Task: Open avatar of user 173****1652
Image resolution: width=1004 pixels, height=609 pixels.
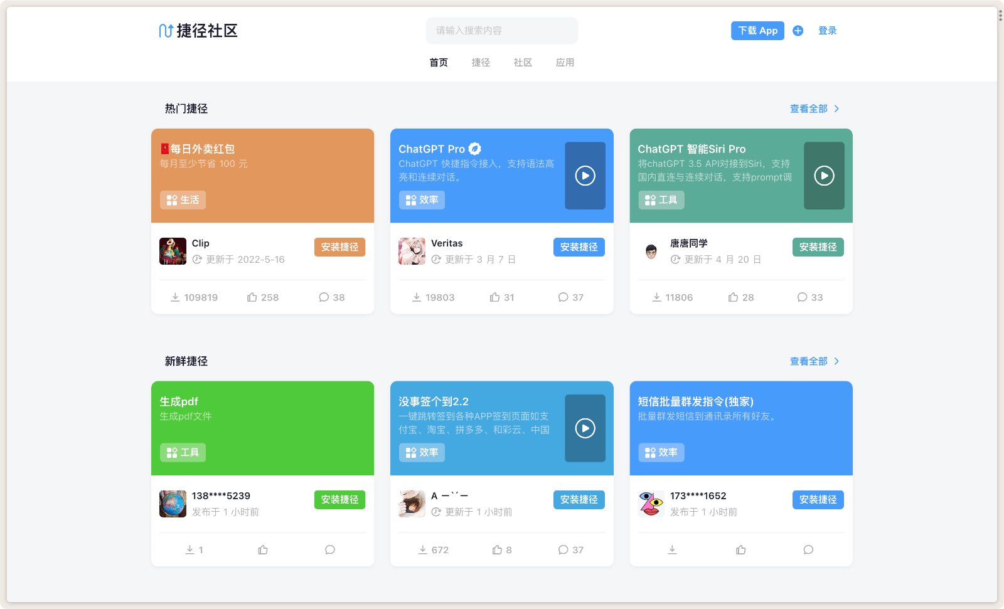Action: [x=651, y=504]
